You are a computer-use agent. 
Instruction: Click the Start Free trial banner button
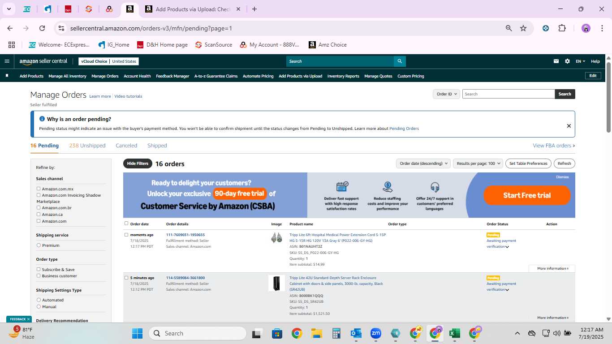click(x=527, y=195)
